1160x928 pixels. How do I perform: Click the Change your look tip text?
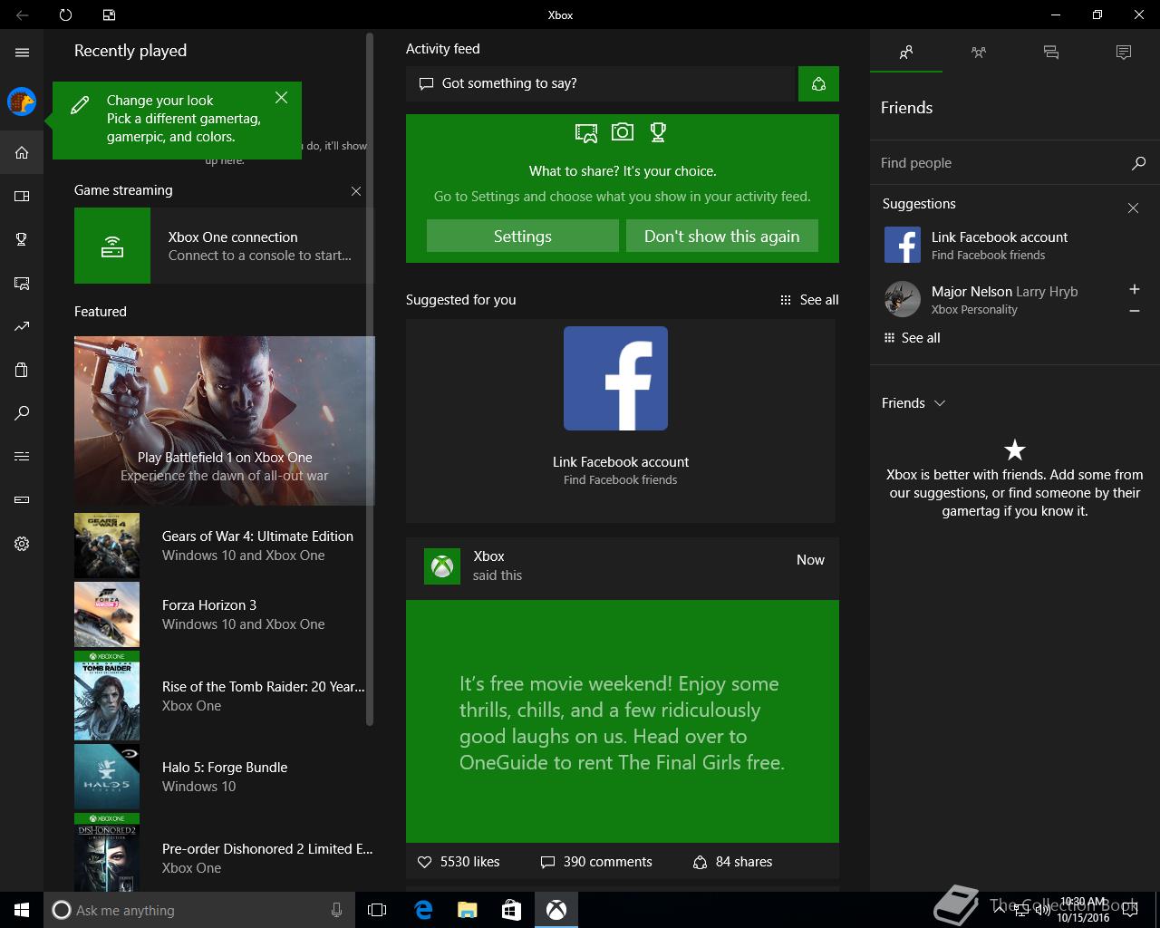tap(184, 119)
